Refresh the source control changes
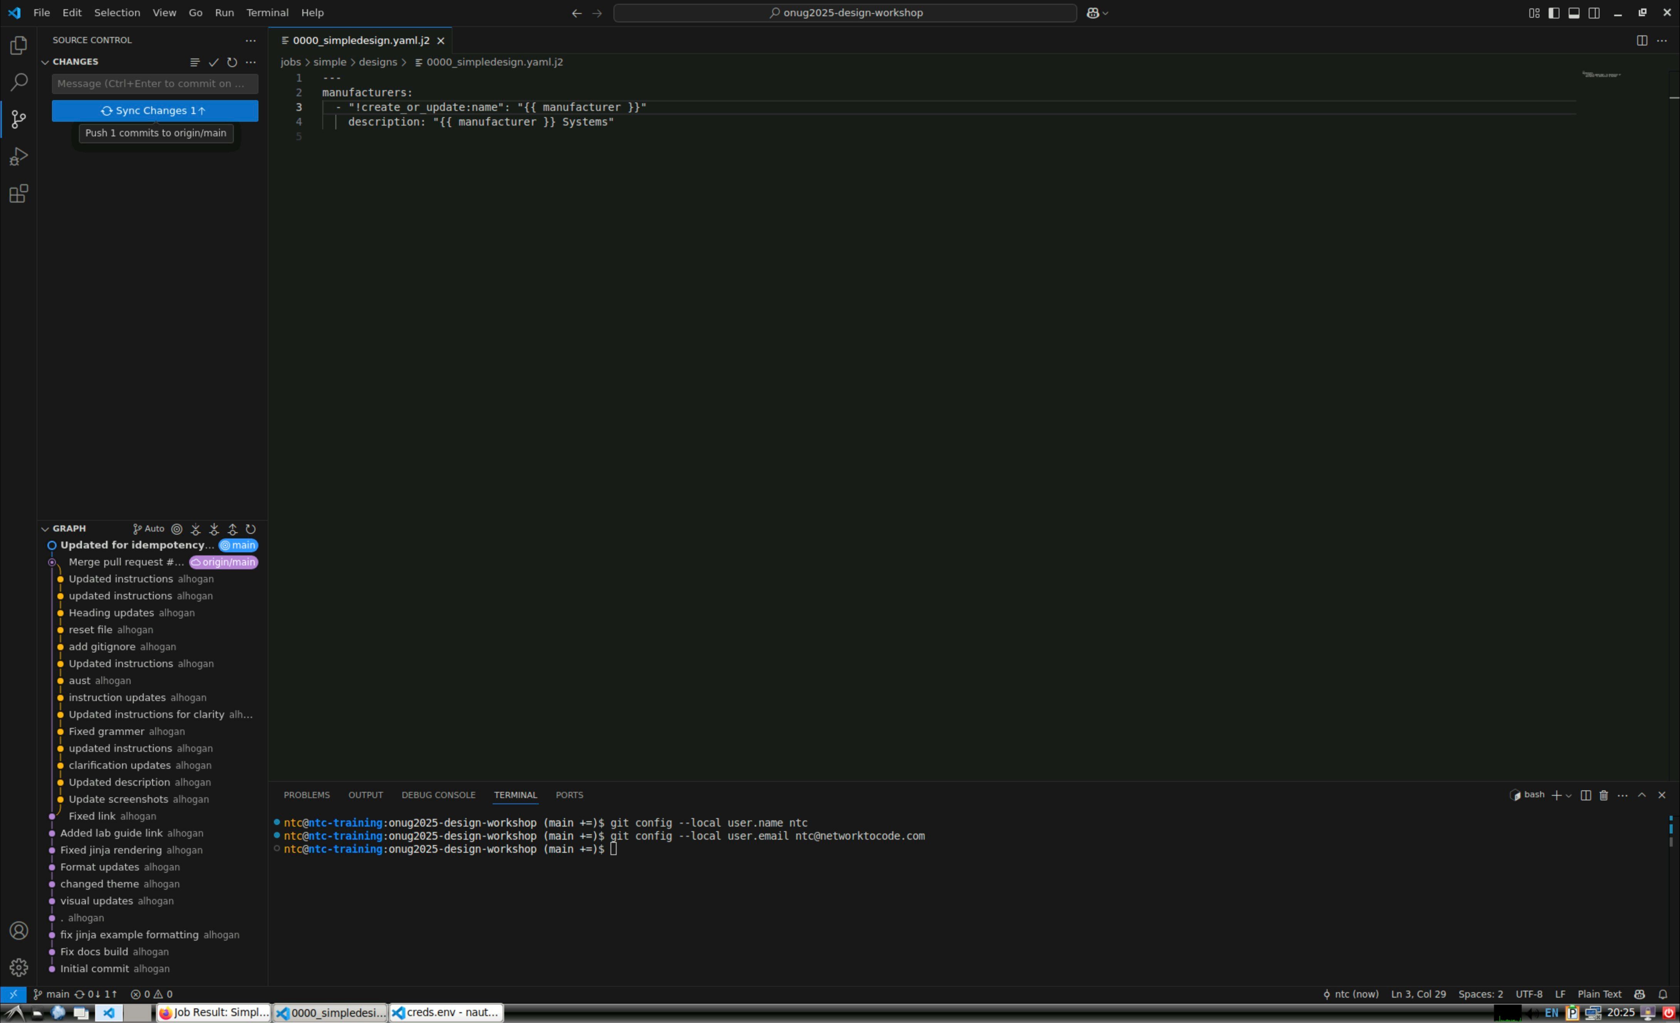 coord(232,62)
